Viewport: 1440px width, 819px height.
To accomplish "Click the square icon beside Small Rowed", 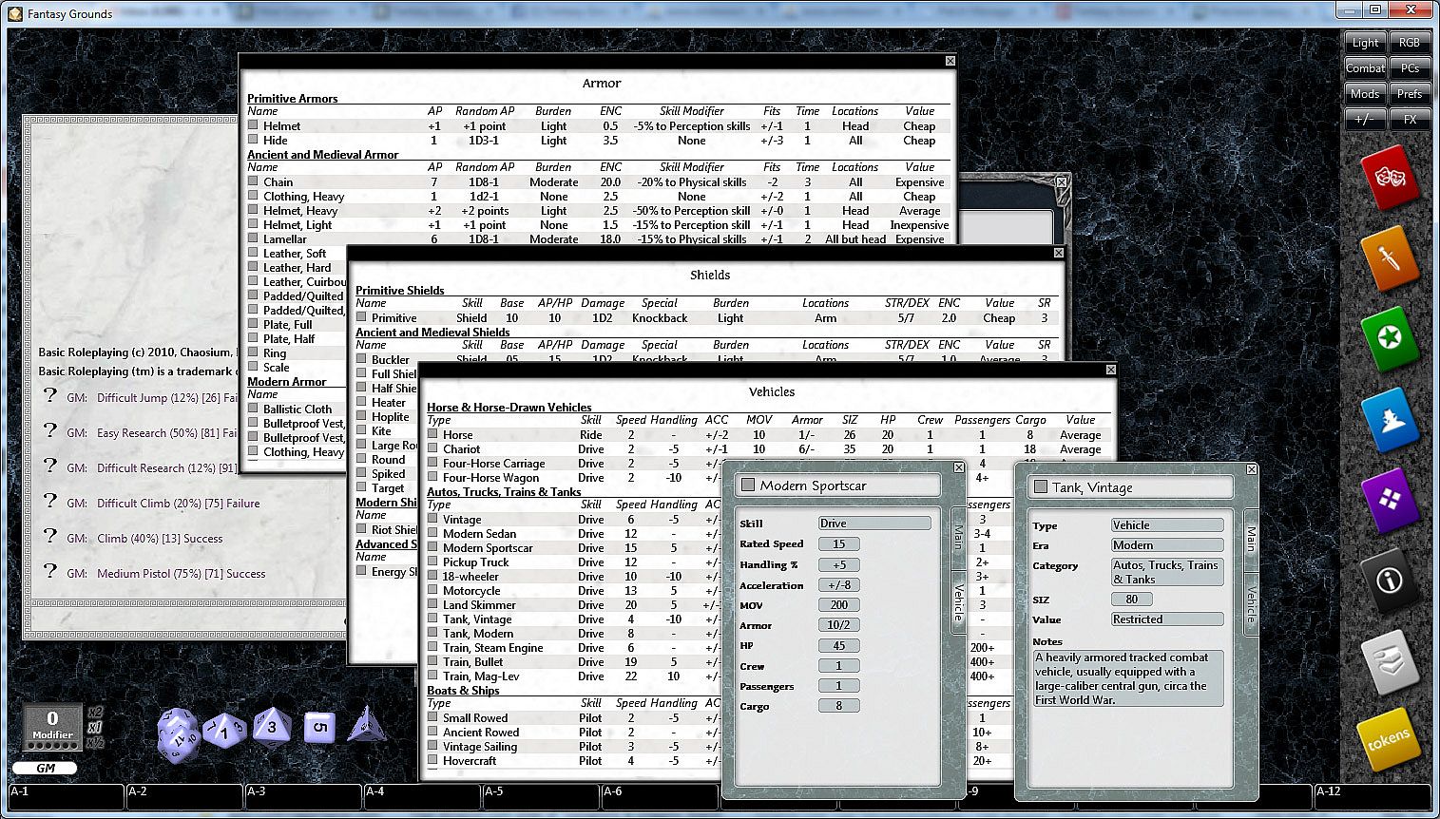I will click(x=433, y=717).
